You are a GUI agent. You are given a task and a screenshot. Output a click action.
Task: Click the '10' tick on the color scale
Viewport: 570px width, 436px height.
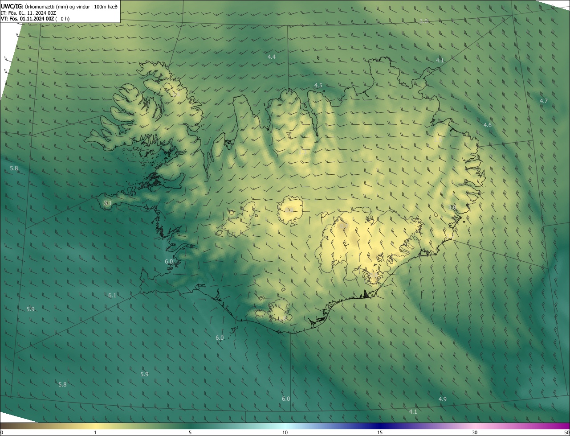coord(285,433)
